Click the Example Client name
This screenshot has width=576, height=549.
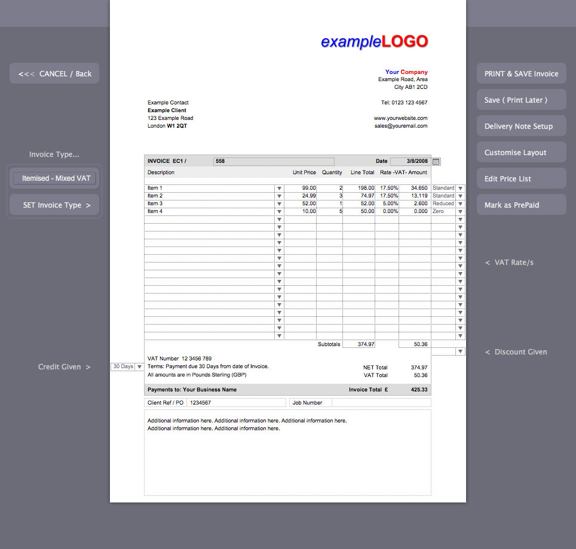167,110
